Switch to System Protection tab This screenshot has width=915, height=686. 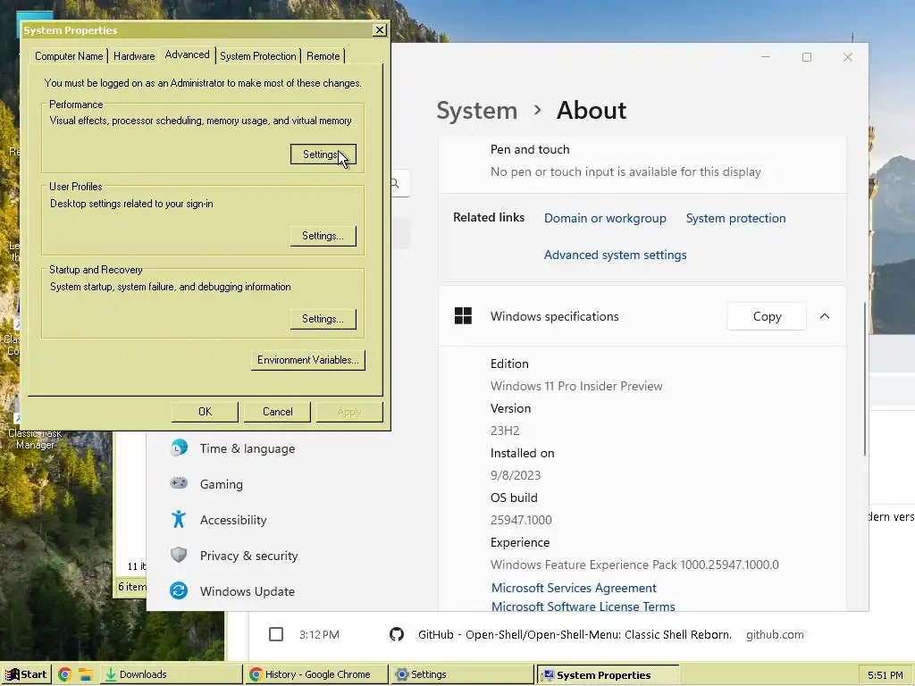click(258, 56)
